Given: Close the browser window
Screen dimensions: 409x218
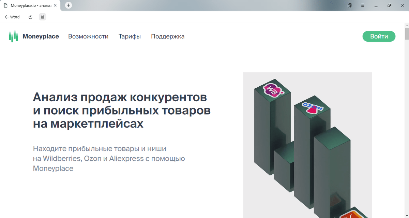Looking at the screenshot, I should coord(402,5).
